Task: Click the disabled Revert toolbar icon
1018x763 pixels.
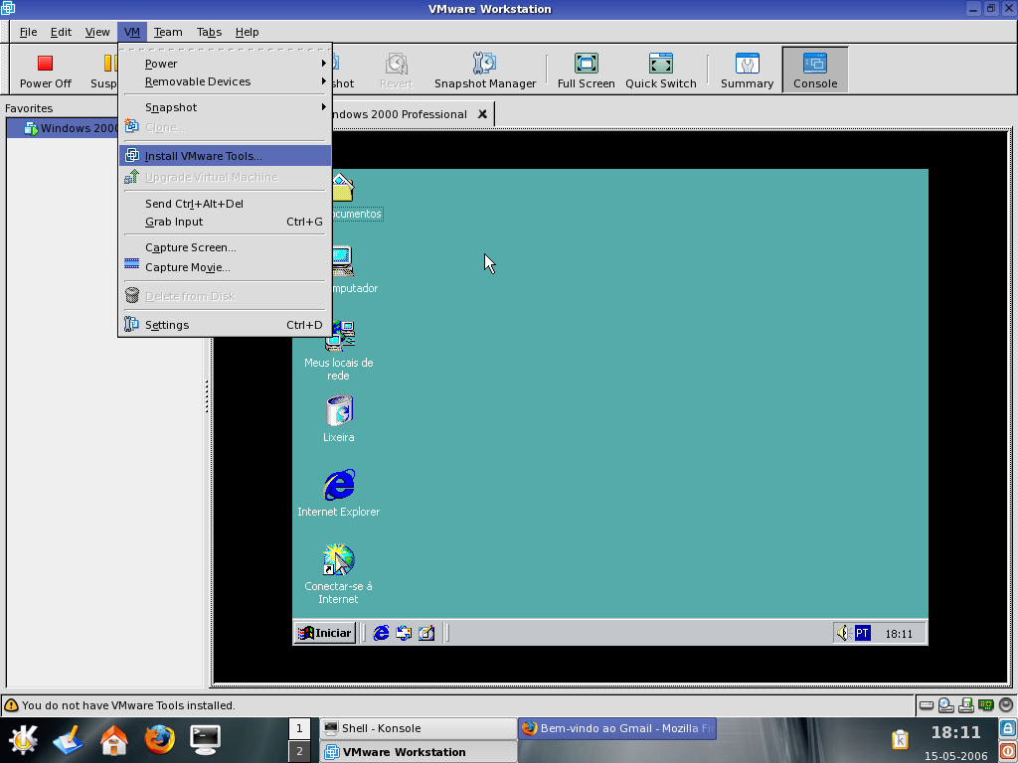Action: pos(396,71)
